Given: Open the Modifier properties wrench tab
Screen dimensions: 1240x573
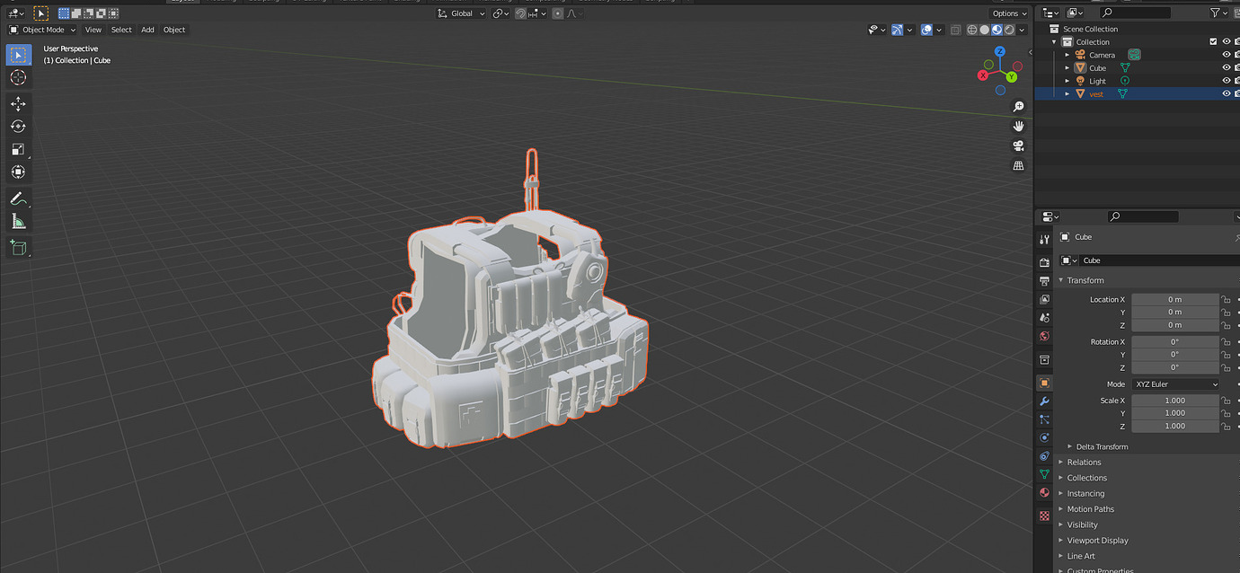Looking at the screenshot, I should pos(1044,401).
